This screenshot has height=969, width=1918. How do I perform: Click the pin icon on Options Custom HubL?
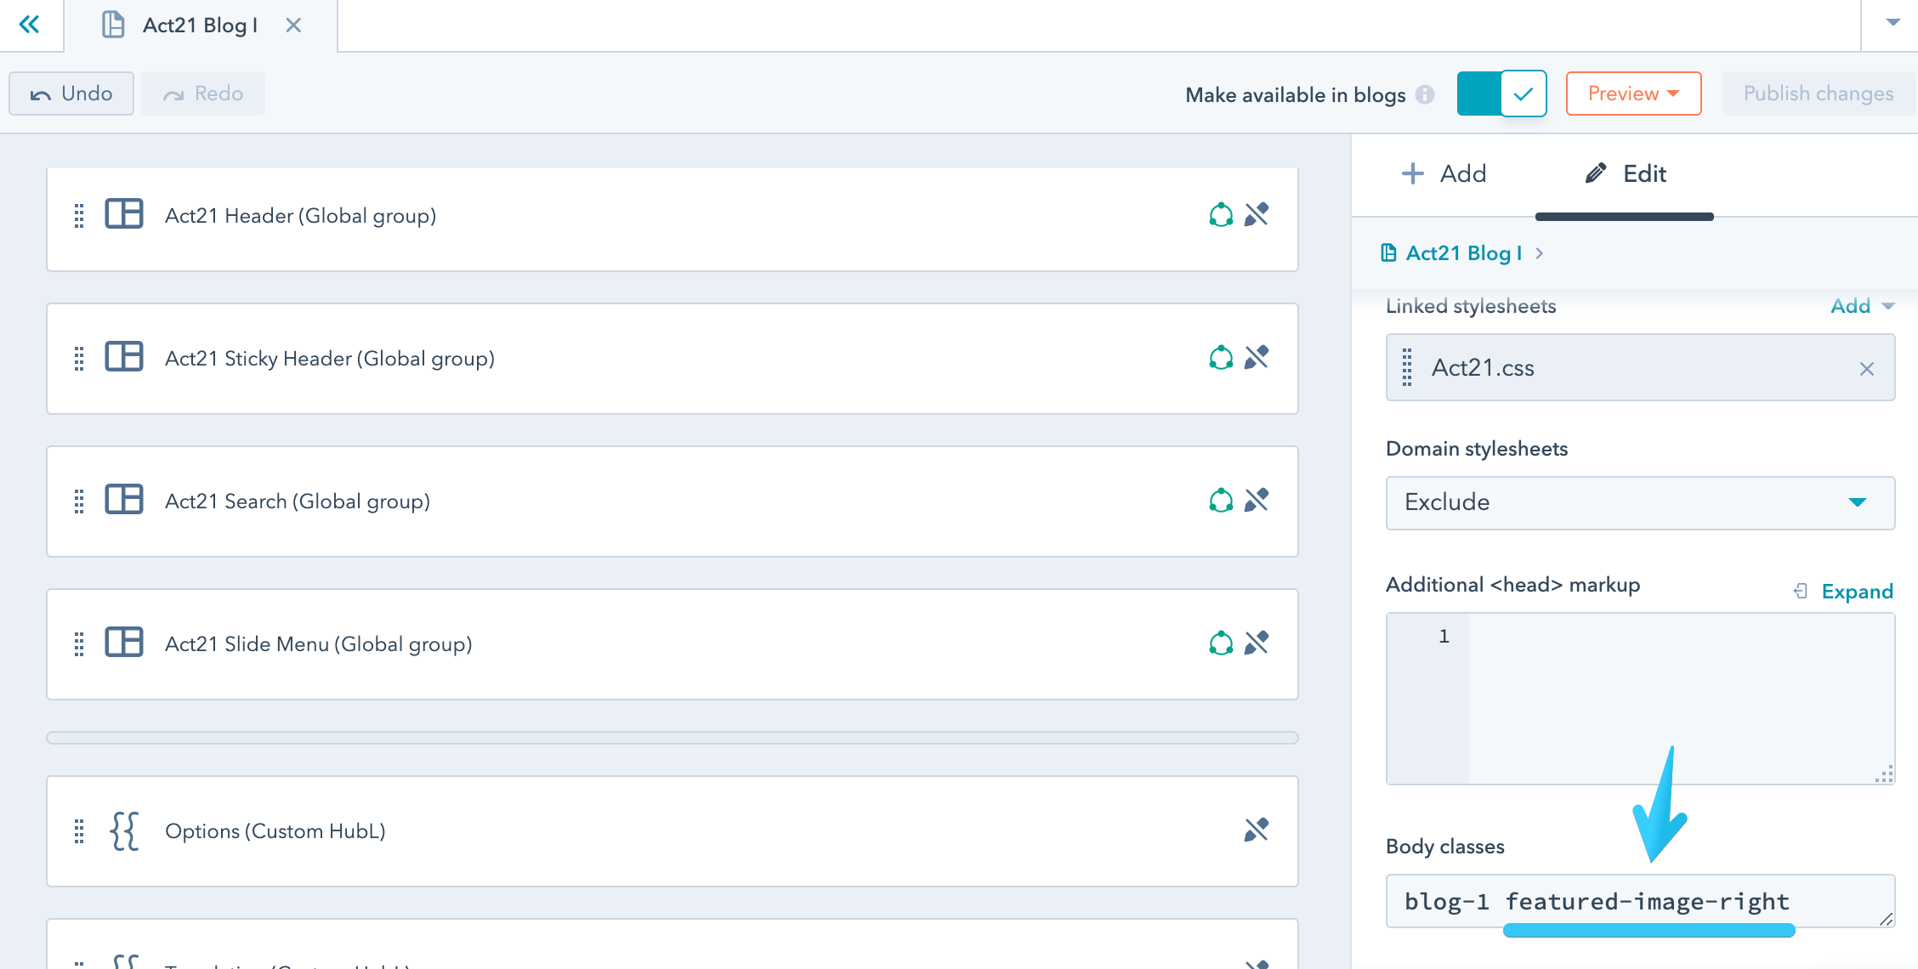1257,830
